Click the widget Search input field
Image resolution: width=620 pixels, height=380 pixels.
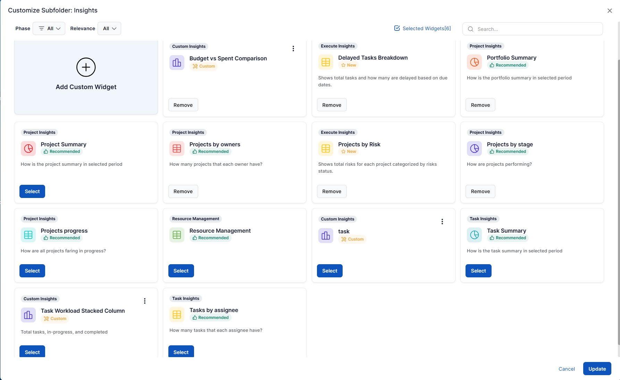coord(536,29)
